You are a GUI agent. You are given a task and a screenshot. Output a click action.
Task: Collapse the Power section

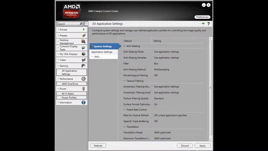point(58,89)
